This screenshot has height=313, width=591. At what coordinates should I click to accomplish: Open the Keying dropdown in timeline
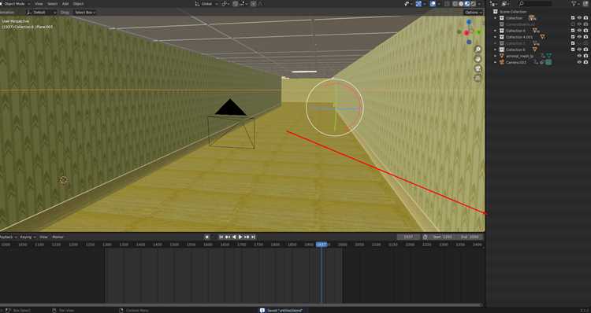pos(28,237)
